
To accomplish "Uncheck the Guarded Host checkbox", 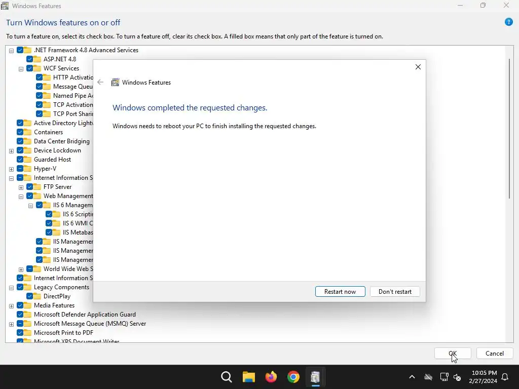I will point(20,160).
